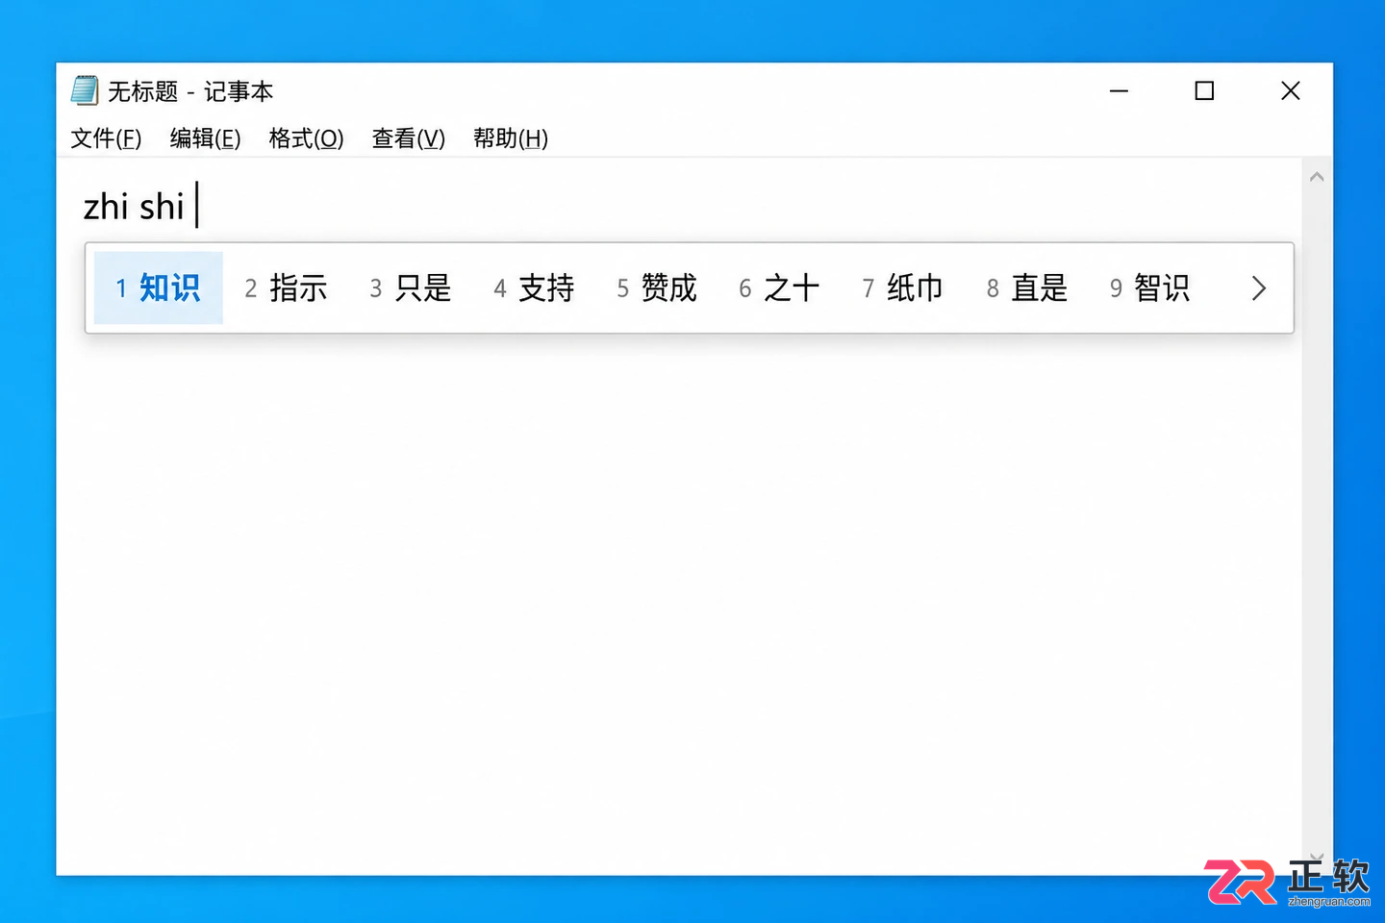This screenshot has height=923, width=1385.
Task: Minimize the Notepad window
Action: tap(1119, 90)
